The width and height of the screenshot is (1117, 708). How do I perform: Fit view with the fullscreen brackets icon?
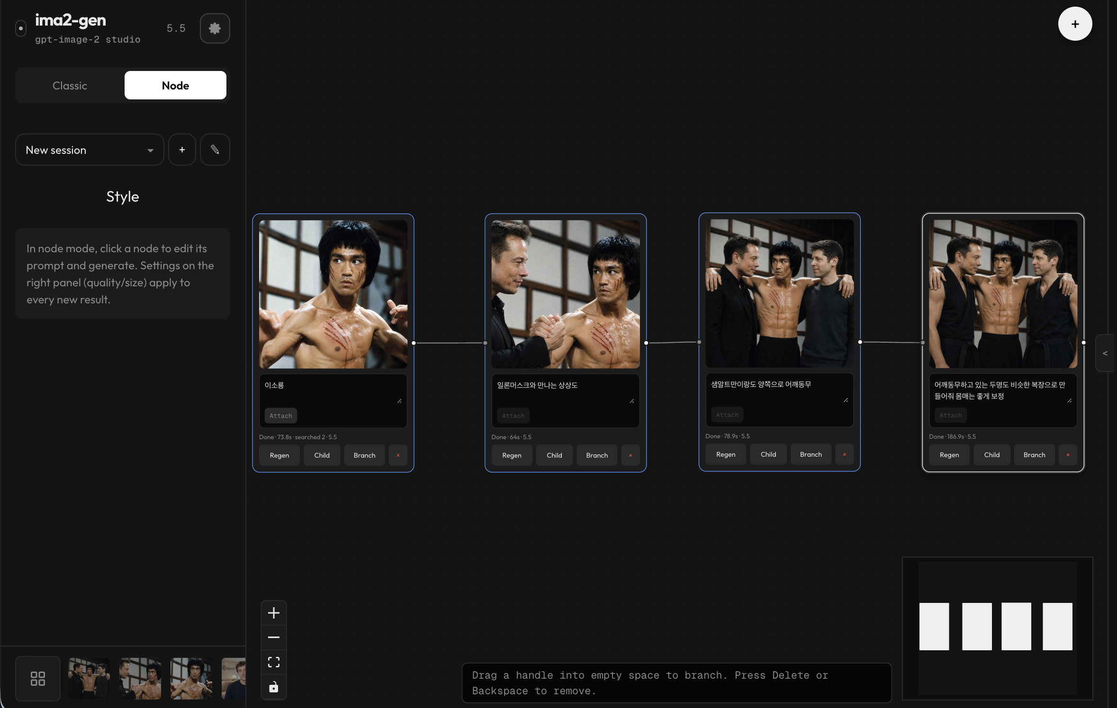pos(273,662)
